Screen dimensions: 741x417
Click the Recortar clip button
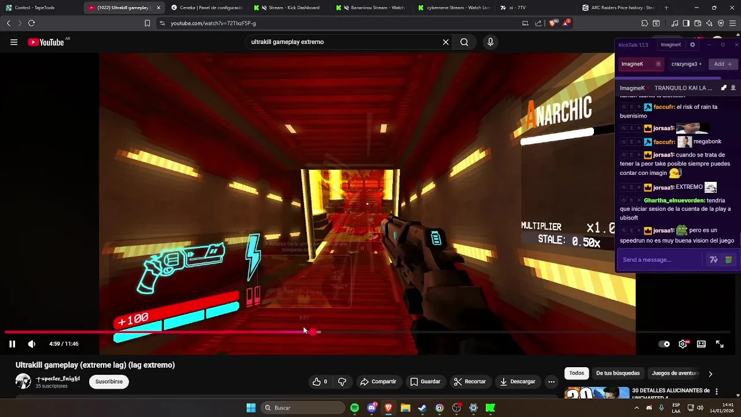[x=470, y=382]
